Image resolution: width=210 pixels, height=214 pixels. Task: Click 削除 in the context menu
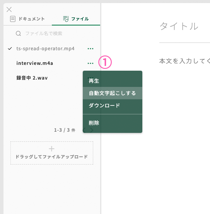click(x=113, y=123)
